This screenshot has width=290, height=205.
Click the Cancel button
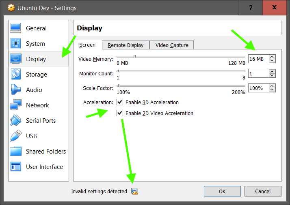[x=263, y=191]
